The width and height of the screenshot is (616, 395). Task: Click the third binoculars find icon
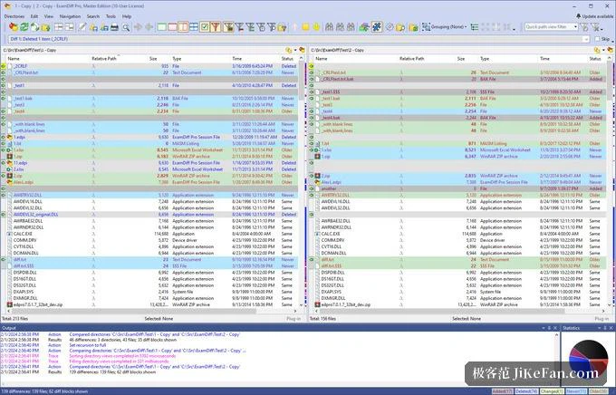coord(351,27)
